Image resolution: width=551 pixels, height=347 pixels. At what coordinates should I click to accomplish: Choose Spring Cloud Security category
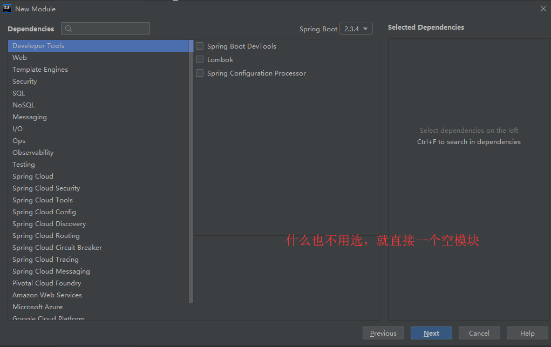tap(98, 188)
